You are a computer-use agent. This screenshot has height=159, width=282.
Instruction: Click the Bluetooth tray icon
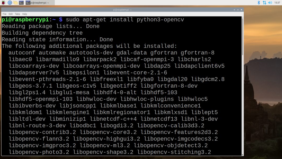tap(259, 3)
